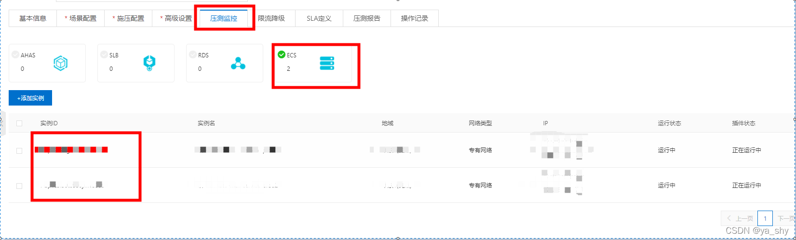Click the RDS database cluster icon

point(238,63)
